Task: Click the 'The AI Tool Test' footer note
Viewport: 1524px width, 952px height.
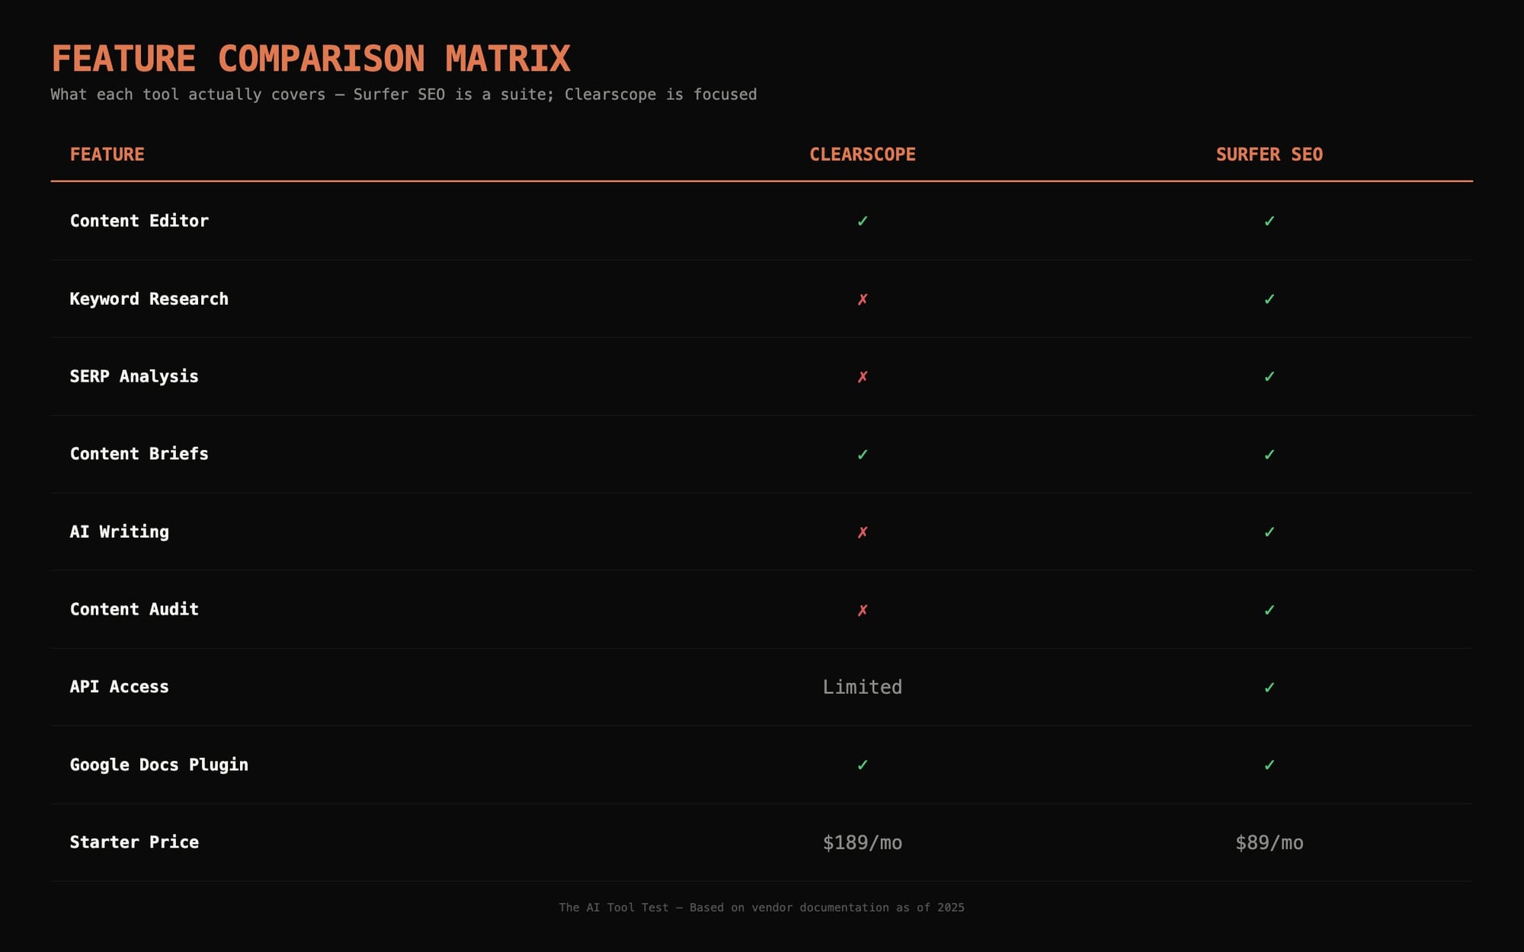Action: click(762, 908)
